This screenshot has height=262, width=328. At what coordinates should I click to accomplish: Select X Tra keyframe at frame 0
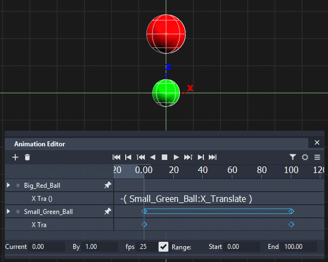click(144, 224)
